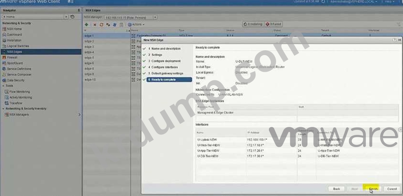
Task: Delete selected edge with red X icon
Action: point(95,25)
